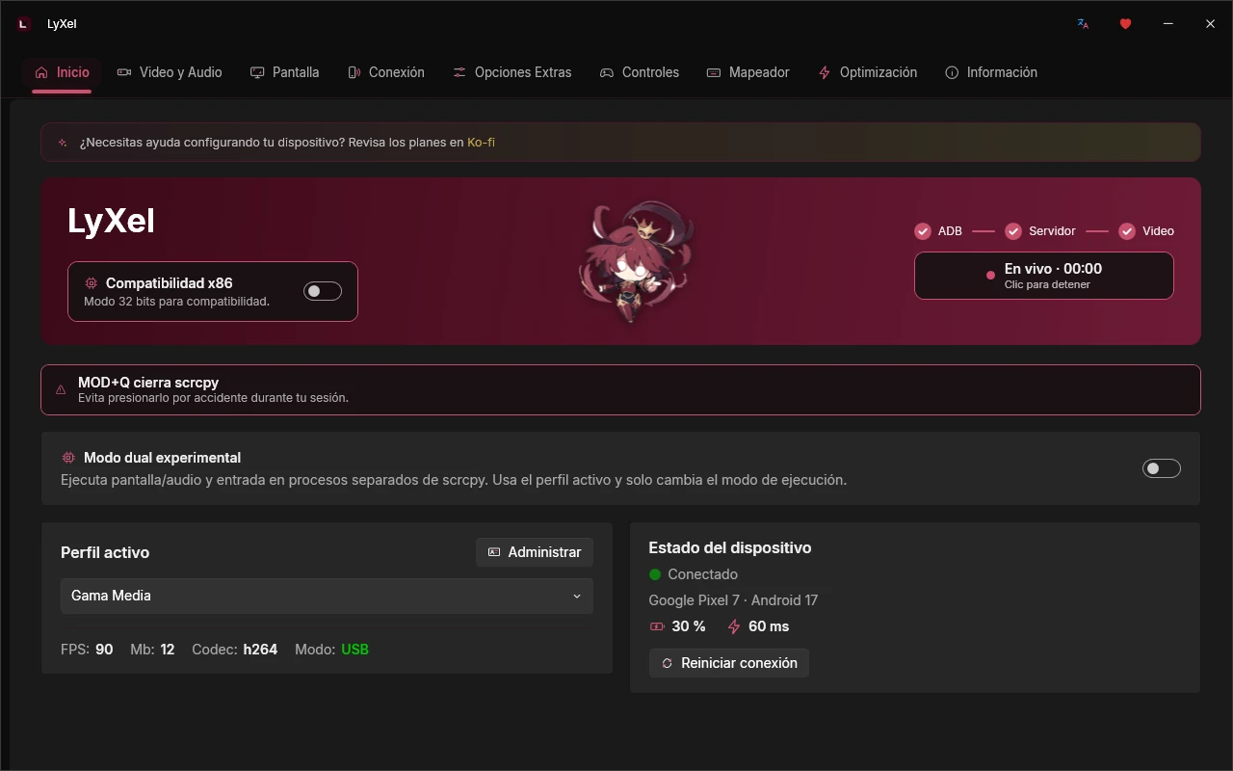
Task: Click the ADB check status icon
Action: [923, 231]
